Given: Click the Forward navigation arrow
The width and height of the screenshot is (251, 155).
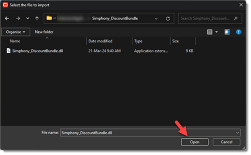Looking at the screenshot, I should tap(18, 18).
